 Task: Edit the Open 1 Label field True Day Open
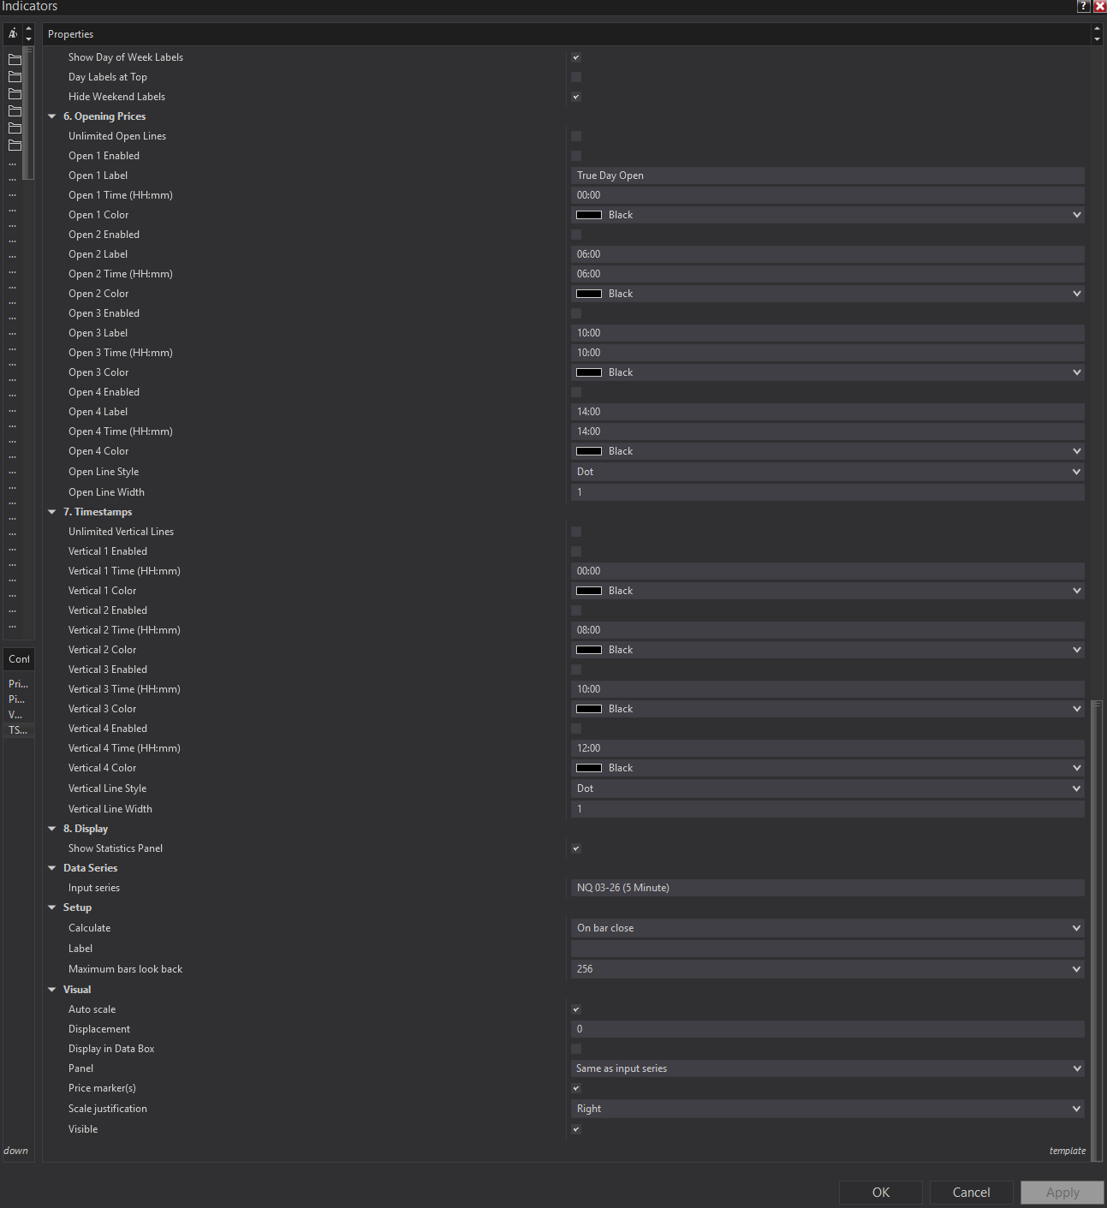pos(827,176)
